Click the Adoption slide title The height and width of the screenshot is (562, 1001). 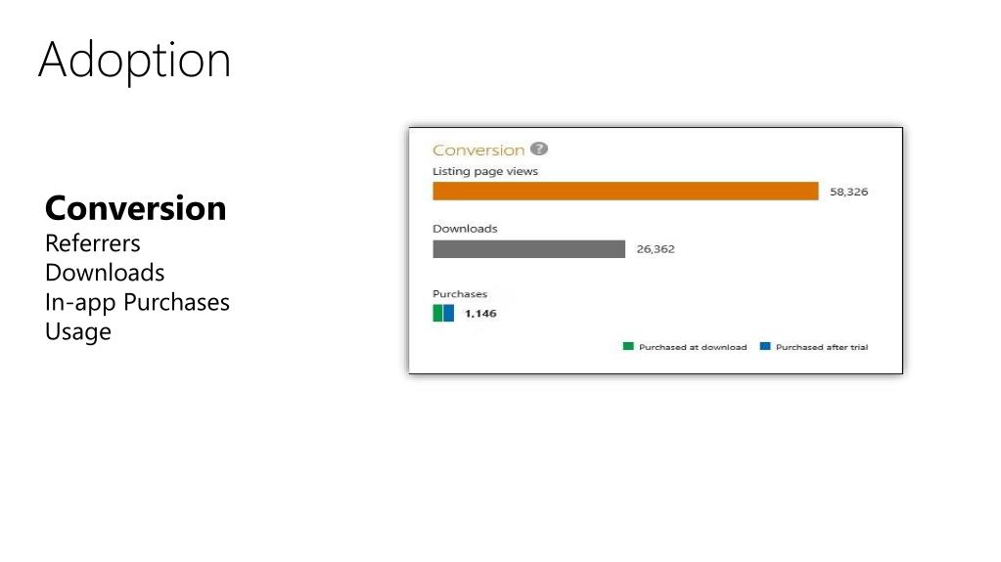click(x=134, y=60)
